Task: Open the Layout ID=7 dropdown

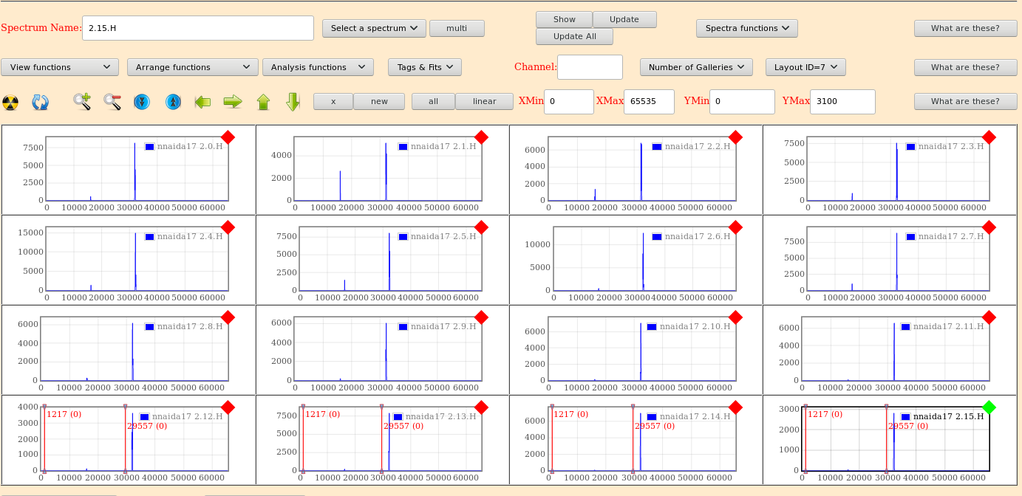Action: [805, 67]
